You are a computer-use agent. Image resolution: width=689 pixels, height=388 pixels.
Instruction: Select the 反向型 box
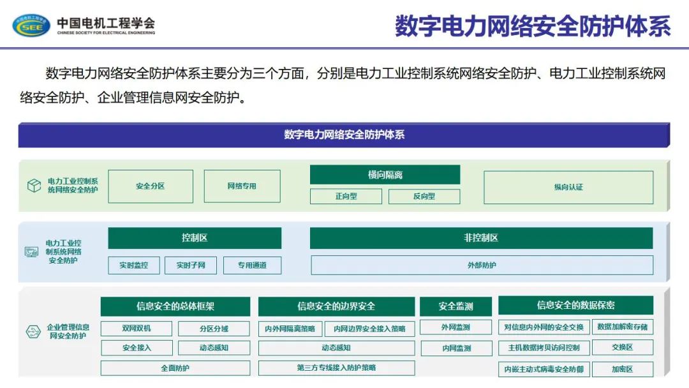pyautogui.click(x=424, y=197)
